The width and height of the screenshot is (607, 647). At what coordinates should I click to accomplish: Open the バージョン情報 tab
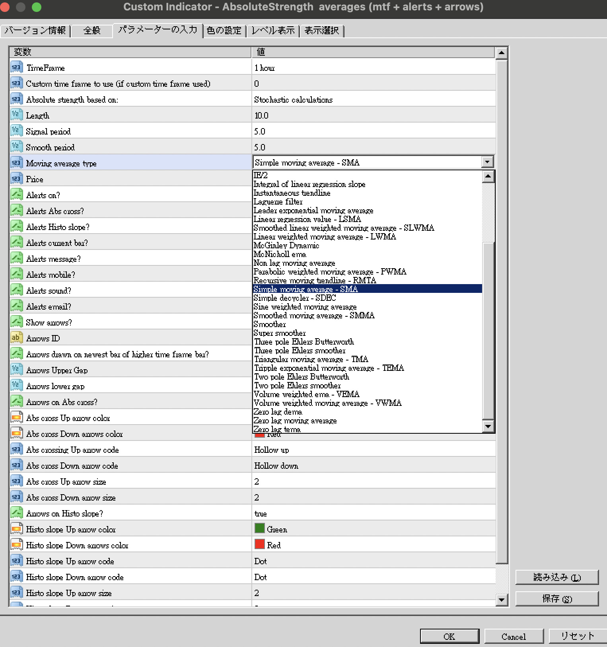coord(35,30)
